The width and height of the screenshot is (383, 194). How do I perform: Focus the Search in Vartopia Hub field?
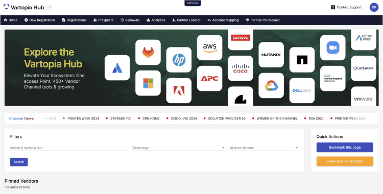69,148
